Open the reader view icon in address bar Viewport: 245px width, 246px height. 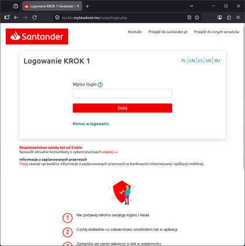click(x=189, y=17)
